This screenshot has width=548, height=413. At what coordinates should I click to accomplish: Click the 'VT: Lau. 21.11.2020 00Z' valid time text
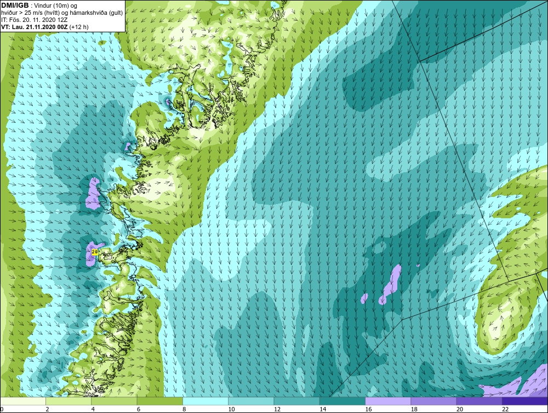[34, 27]
